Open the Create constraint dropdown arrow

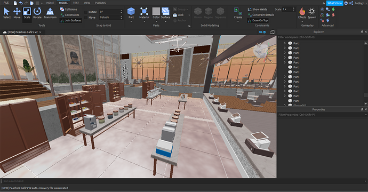tap(238, 21)
